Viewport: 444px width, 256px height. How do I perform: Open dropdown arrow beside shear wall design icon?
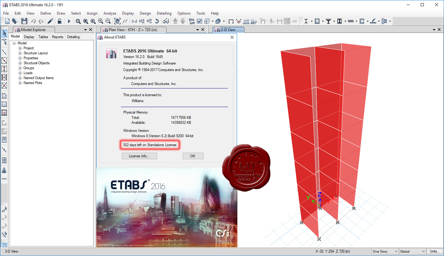(368, 21)
